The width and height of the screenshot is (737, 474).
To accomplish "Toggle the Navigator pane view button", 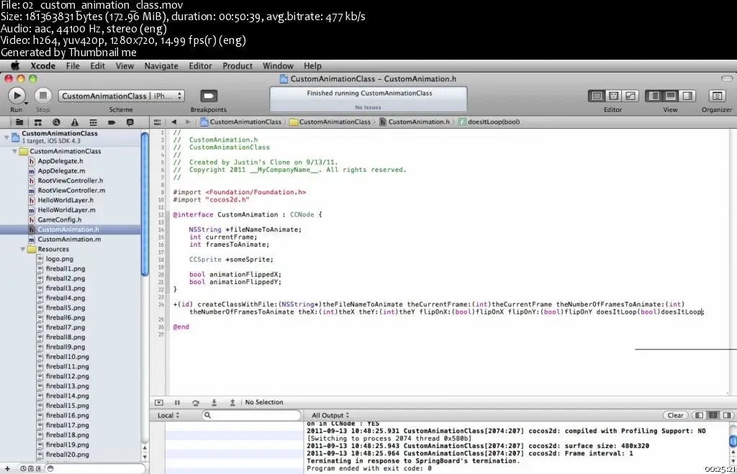I will (x=654, y=96).
